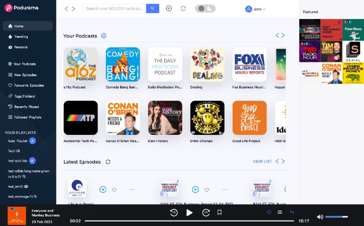364x226 pixels.
Task: Open the John user account dropdown
Action: tap(256, 9)
